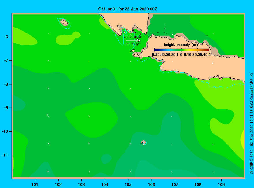The height and width of the screenshot is (188, 254).
Task: Click longitude label 109
Action: tap(221, 185)
